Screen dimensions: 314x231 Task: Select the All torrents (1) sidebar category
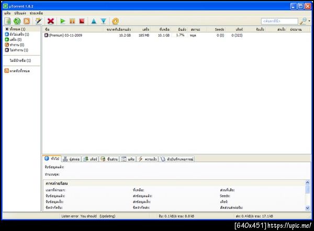[x=18, y=29]
